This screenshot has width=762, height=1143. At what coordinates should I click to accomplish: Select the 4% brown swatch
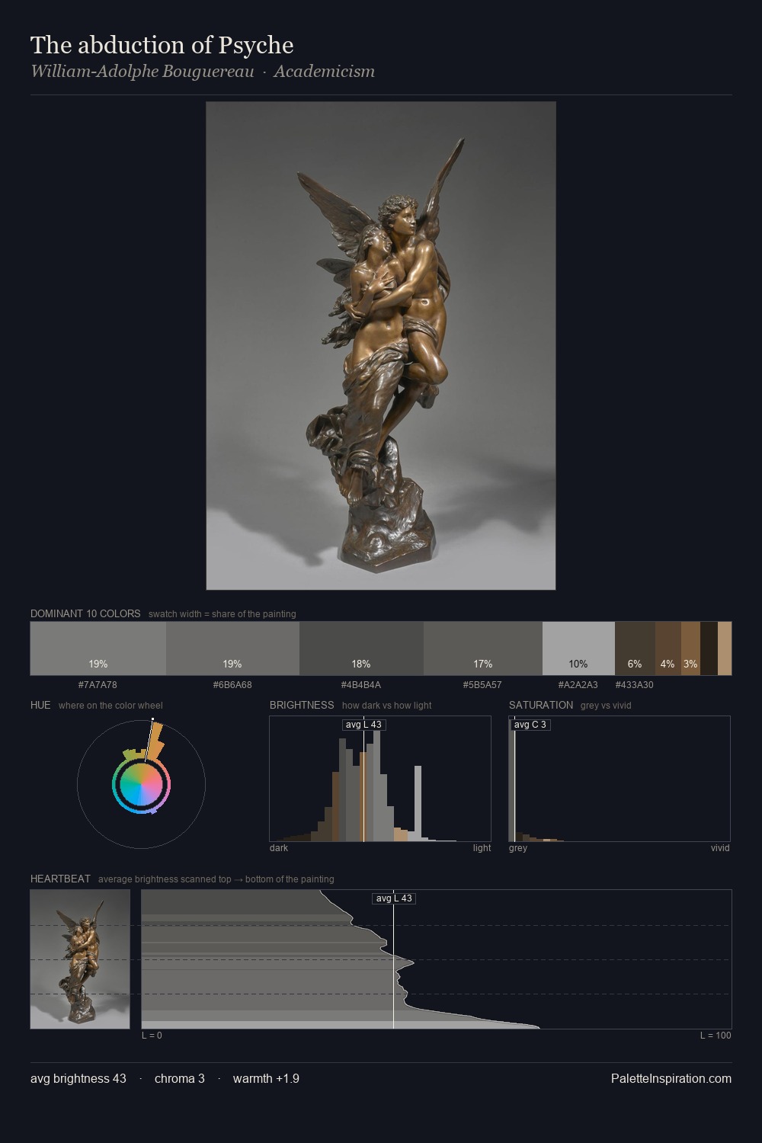click(668, 648)
